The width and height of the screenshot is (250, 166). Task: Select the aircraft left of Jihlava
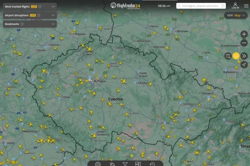[127, 114]
